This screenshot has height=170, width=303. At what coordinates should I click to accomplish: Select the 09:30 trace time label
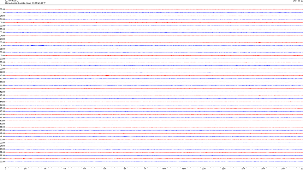click(x=2, y=72)
